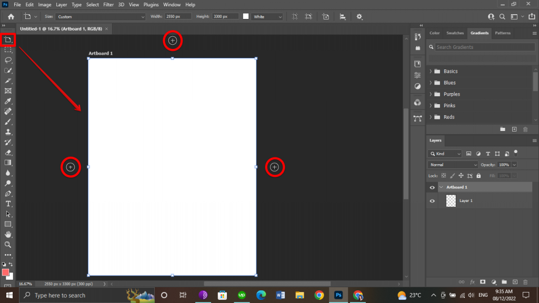This screenshot has height=303, width=539.
Task: Expand the Blues gradient group
Action: 431,83
